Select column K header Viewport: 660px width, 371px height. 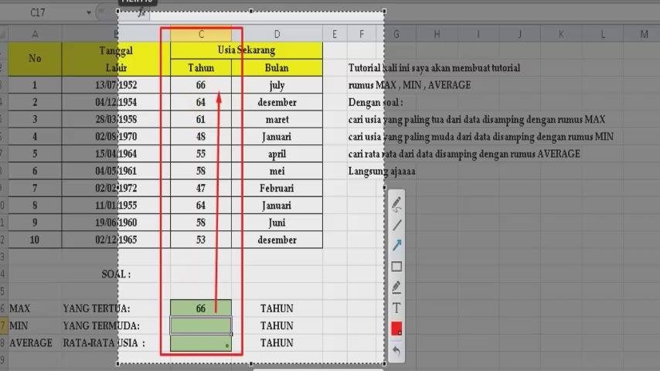click(x=560, y=34)
